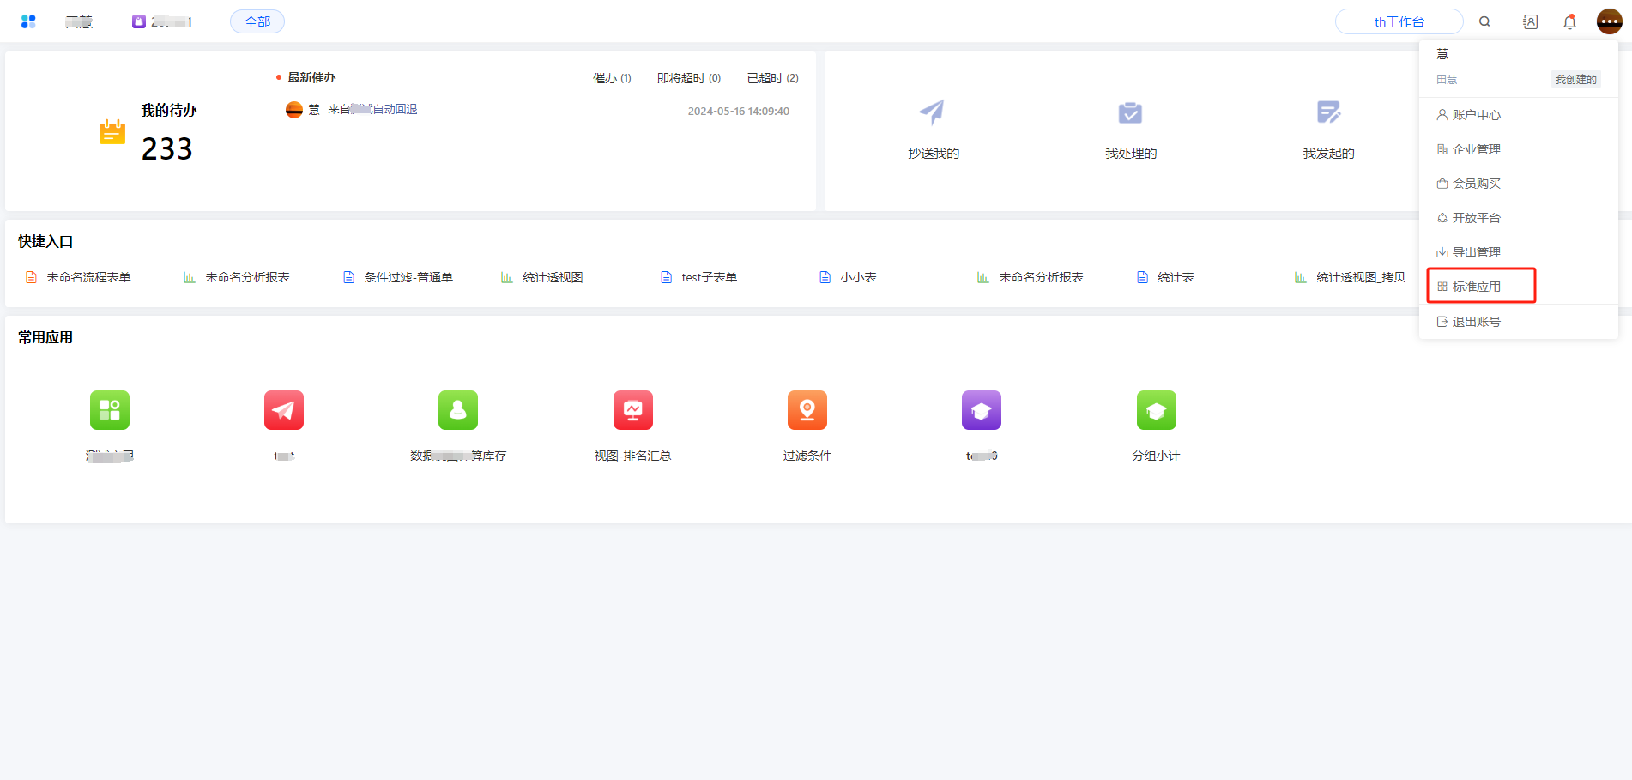This screenshot has height=780, width=1632.
Task: Select 标准应用 in the user menu
Action: click(1476, 287)
